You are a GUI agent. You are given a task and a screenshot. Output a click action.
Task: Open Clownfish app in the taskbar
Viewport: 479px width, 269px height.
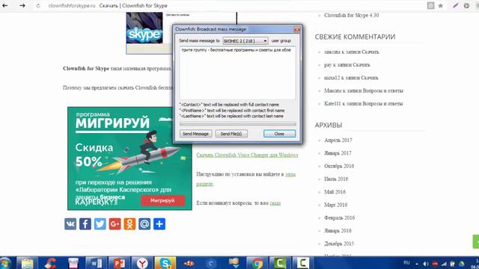[188, 263]
